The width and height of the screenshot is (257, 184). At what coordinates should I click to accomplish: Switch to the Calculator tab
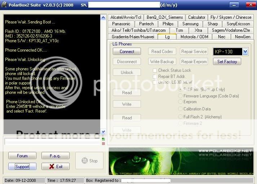click(x=196, y=17)
